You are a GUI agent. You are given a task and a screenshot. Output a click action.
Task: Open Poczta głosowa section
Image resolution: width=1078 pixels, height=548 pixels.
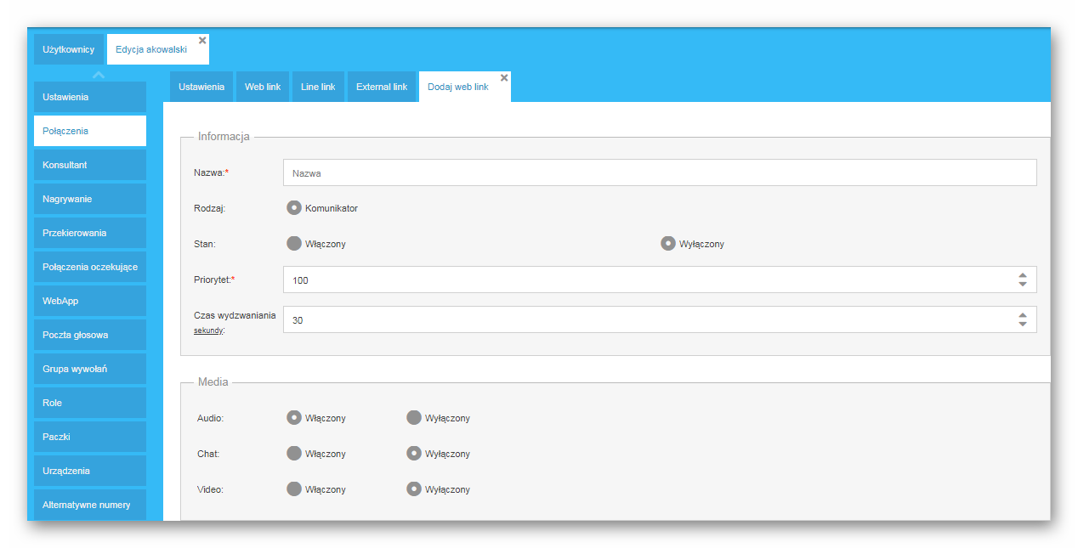(x=90, y=335)
